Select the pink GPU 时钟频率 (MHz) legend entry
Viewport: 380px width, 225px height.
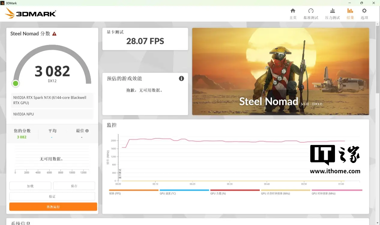tap(337, 192)
